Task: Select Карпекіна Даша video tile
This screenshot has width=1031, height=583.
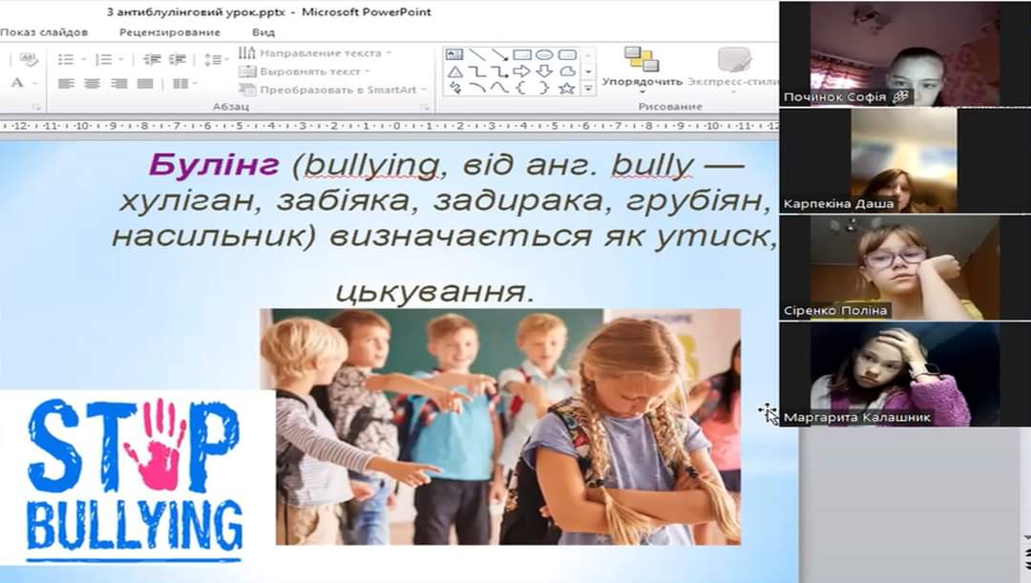Action: pos(905,159)
